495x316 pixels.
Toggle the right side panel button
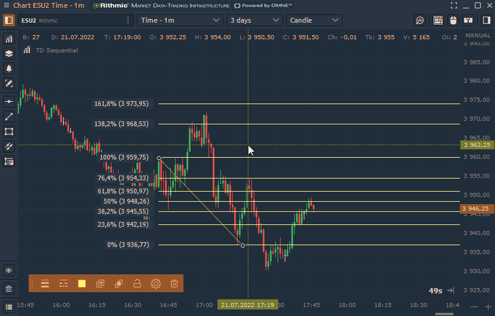(x=484, y=20)
